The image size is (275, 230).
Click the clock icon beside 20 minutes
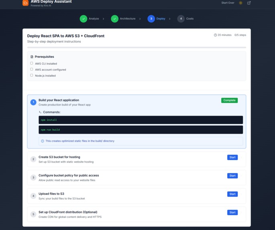215,35
